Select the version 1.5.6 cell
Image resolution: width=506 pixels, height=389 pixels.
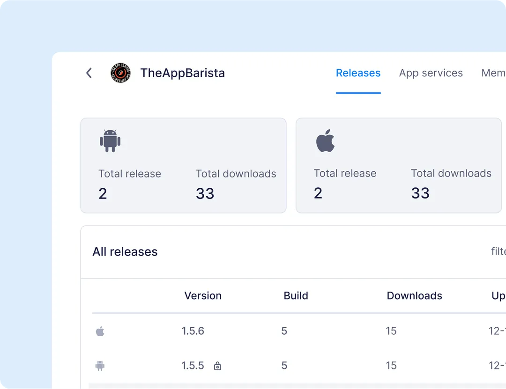point(193,331)
